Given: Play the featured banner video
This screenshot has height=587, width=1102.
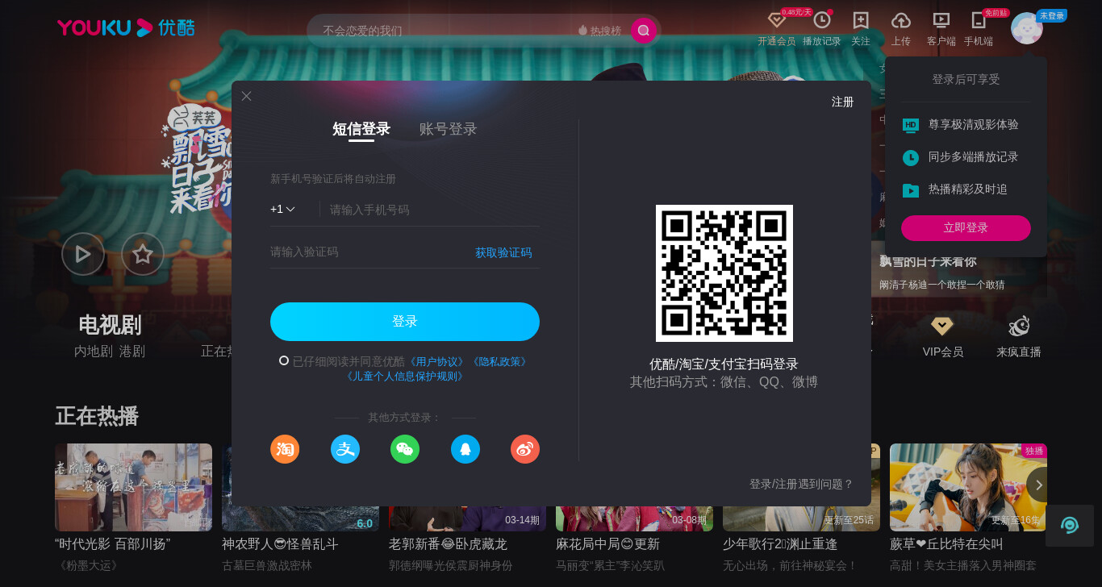Looking at the screenshot, I should tap(83, 254).
